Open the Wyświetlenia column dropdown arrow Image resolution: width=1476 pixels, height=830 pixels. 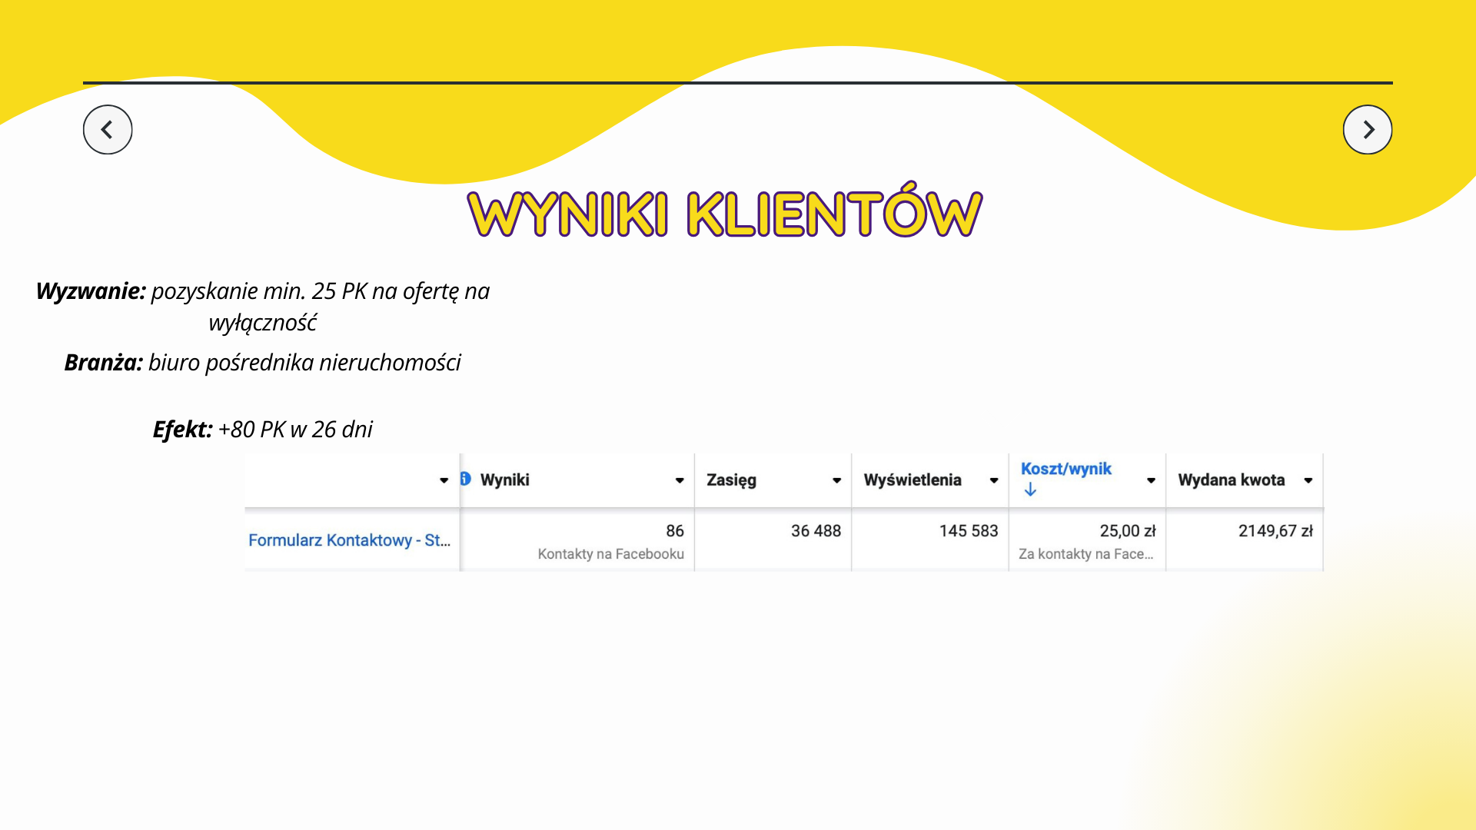[994, 480]
